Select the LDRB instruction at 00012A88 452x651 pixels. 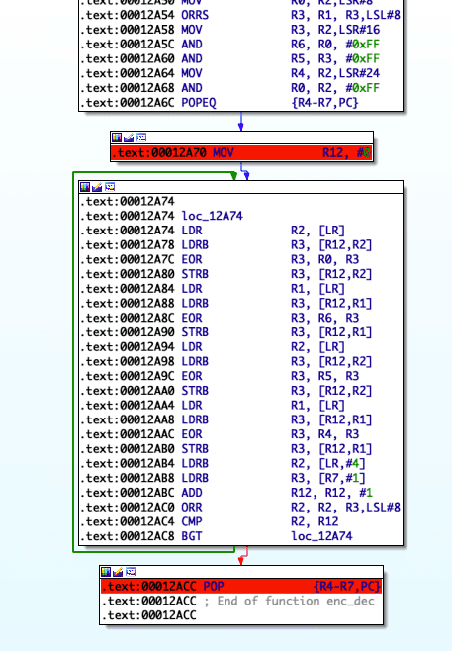click(226, 303)
